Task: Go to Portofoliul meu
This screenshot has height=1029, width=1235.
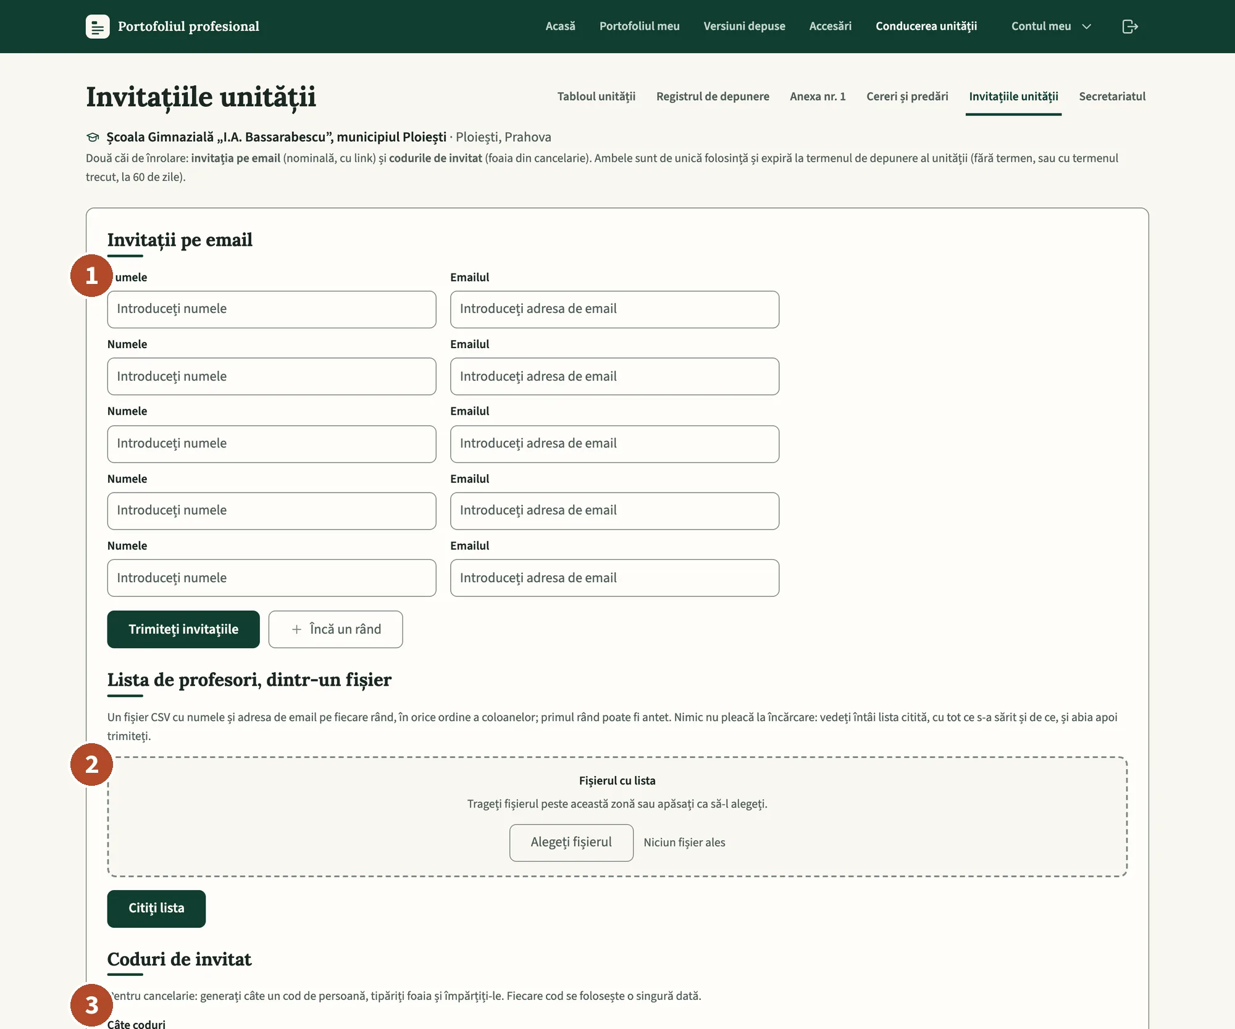Action: tap(639, 27)
